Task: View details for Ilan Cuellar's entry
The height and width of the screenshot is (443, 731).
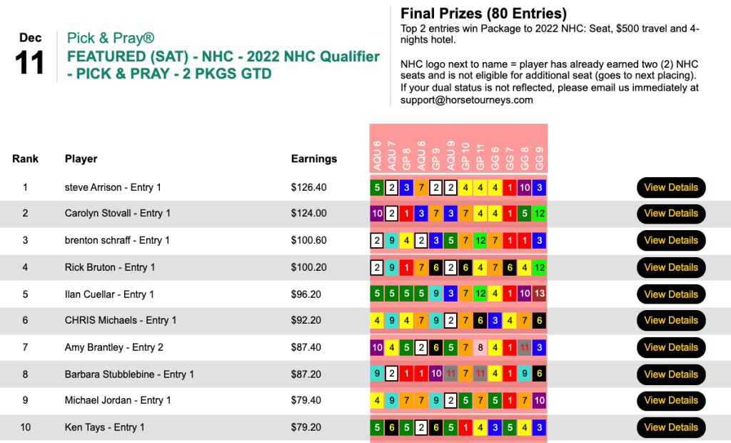Action: 670,294
